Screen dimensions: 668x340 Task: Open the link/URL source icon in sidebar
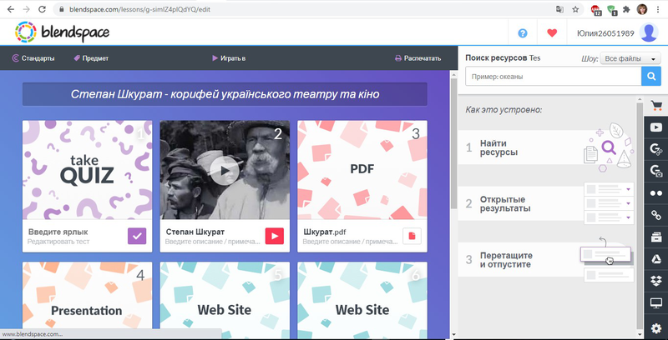656,215
